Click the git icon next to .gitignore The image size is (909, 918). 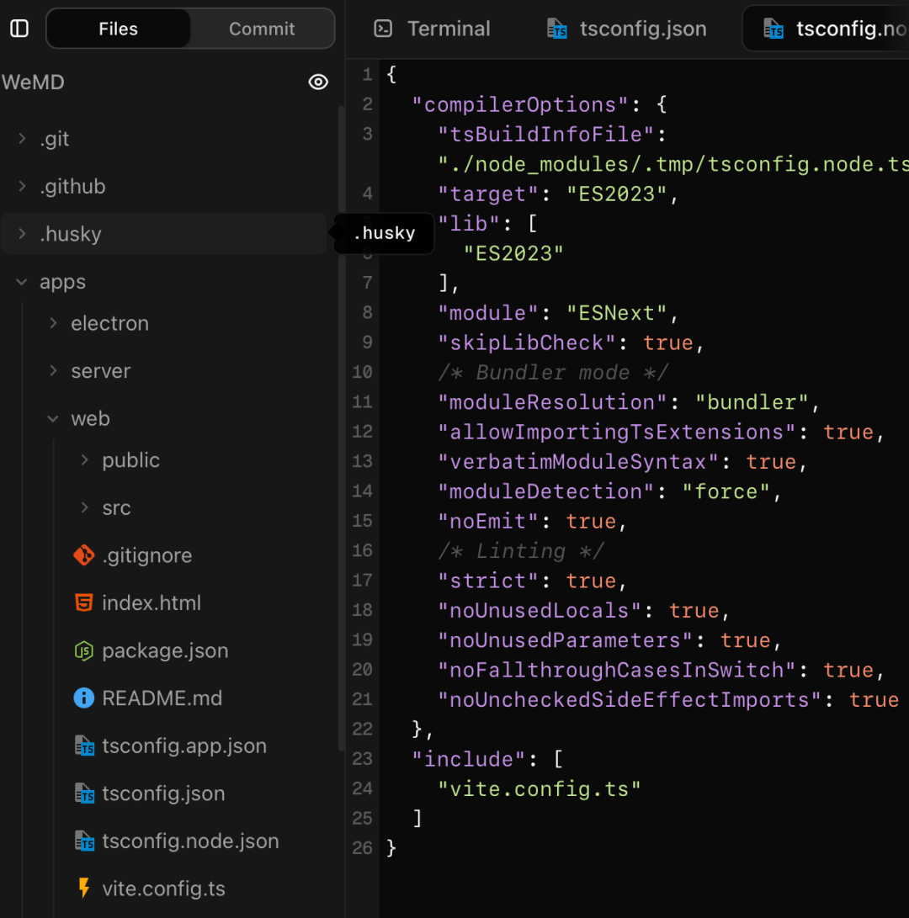84,555
